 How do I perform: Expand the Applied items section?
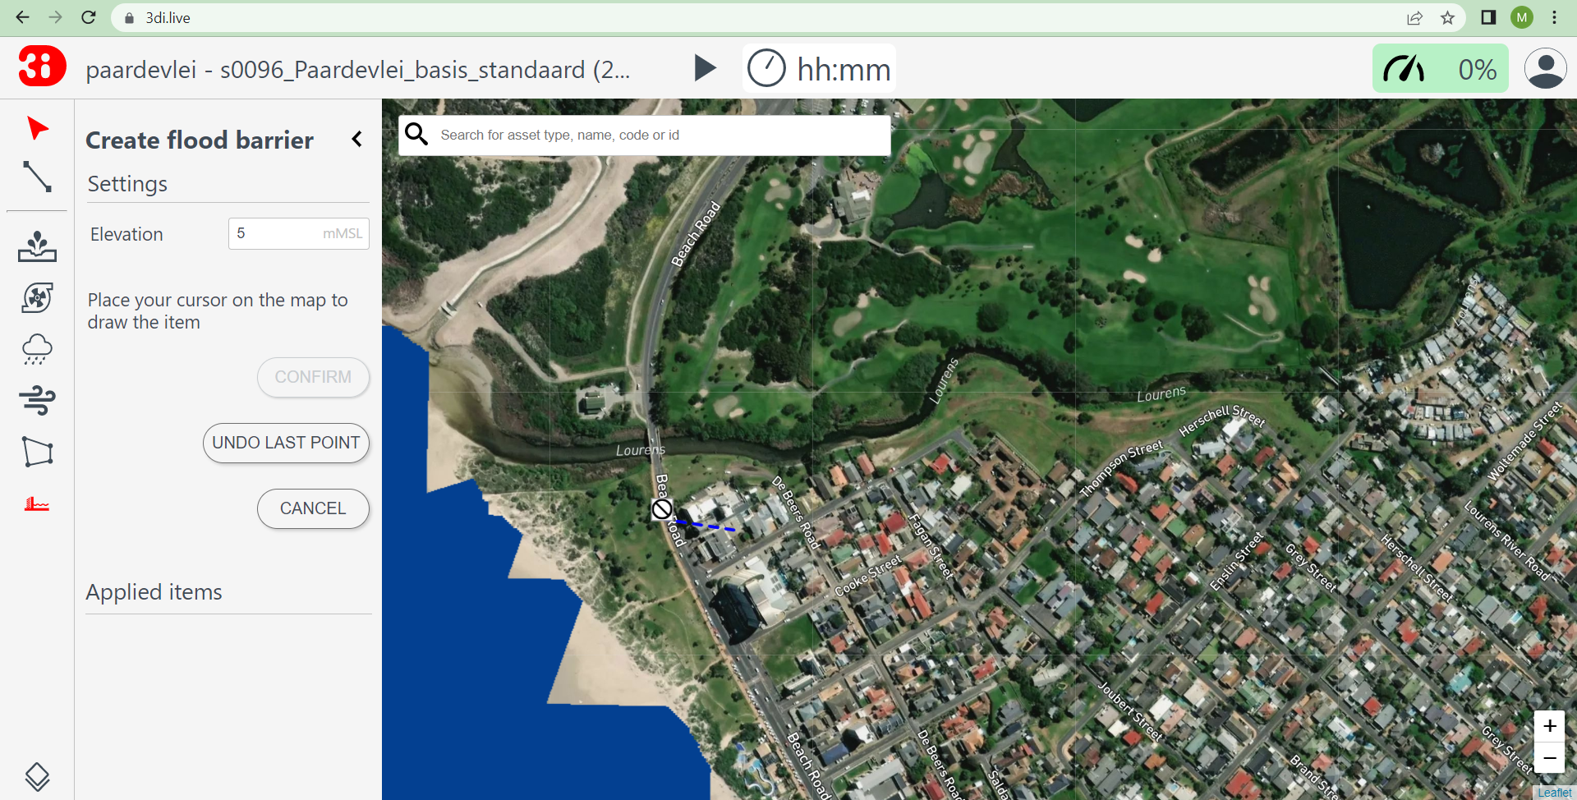(x=154, y=591)
